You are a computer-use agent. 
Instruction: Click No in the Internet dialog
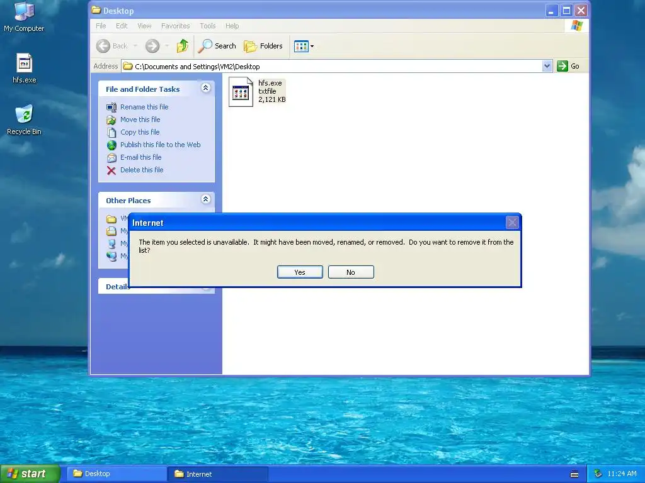click(351, 272)
